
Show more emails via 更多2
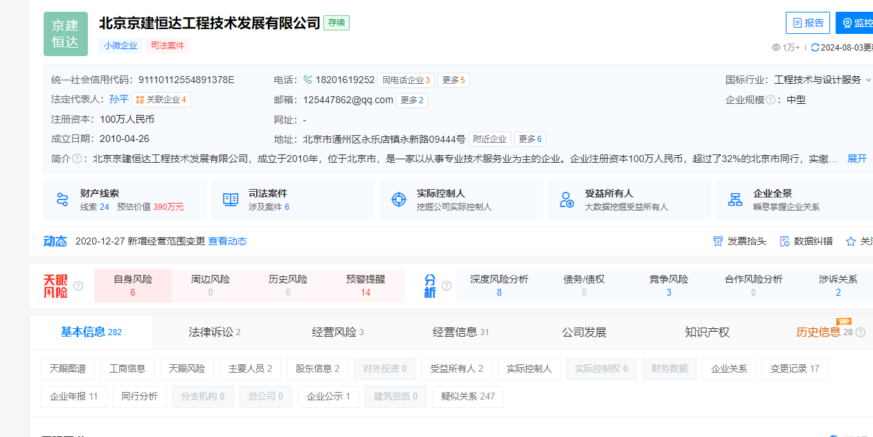[x=411, y=100]
